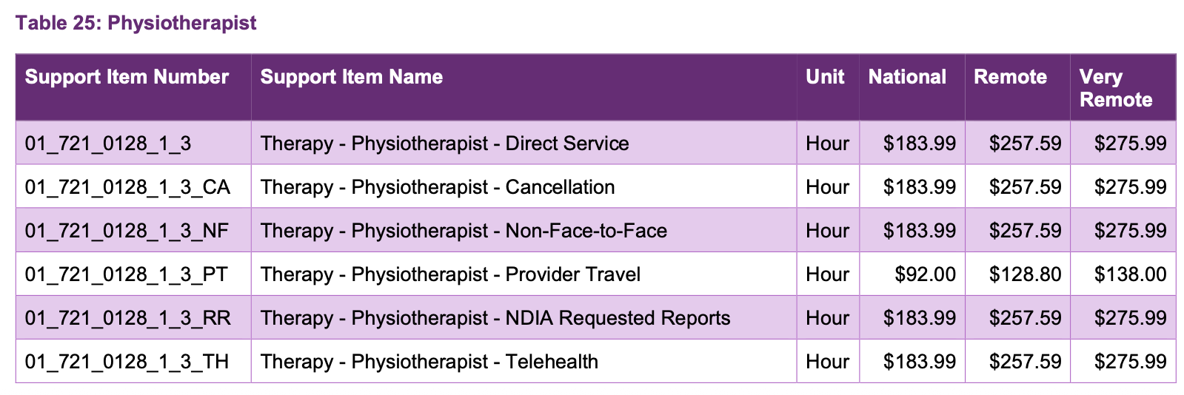Select the $138.00 Very Remote price
Viewport: 1184px width, 395px height.
1131,274
